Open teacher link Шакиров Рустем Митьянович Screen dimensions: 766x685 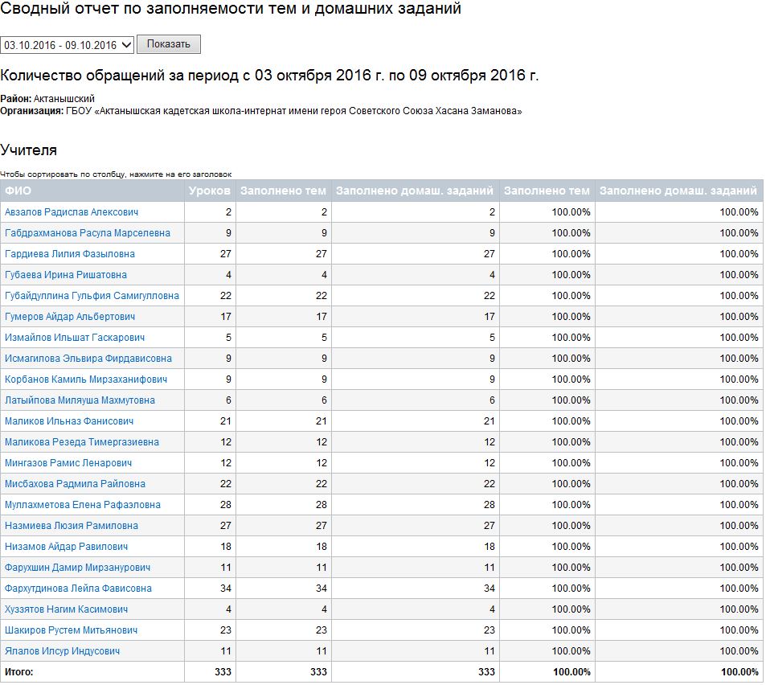72,630
